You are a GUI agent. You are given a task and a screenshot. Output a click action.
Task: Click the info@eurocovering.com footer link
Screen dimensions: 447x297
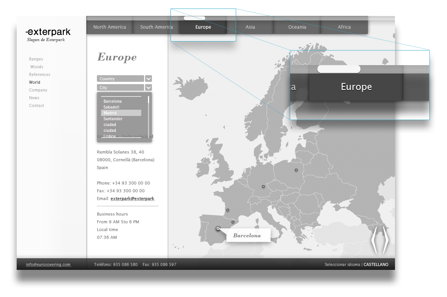tap(48, 265)
